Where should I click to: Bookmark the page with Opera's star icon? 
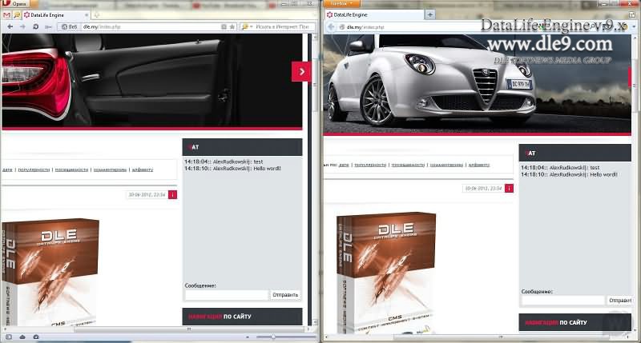click(232, 27)
